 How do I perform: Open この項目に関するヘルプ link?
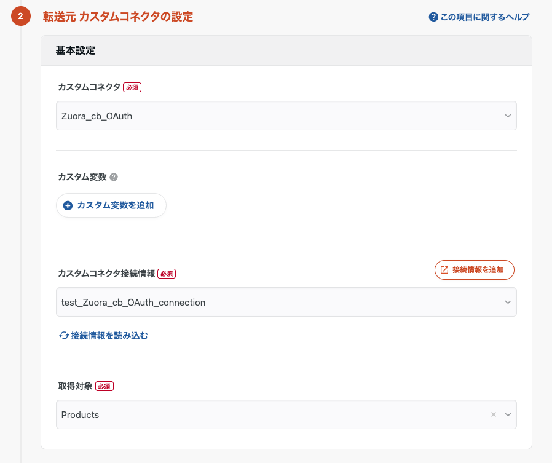[479, 17]
